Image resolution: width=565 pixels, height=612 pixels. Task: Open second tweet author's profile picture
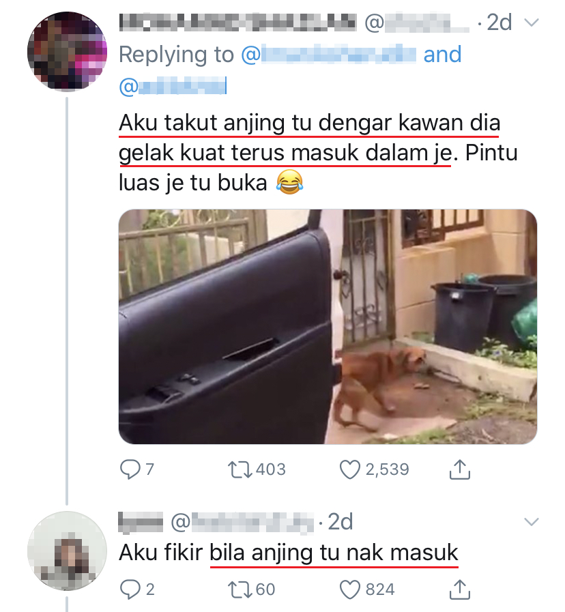66,551
